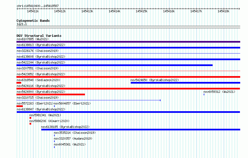Image resolution: width=248 pixels, height=158 pixels.
Task: Click the tiny blue mark under nsv6059312
Action: point(204,94)
